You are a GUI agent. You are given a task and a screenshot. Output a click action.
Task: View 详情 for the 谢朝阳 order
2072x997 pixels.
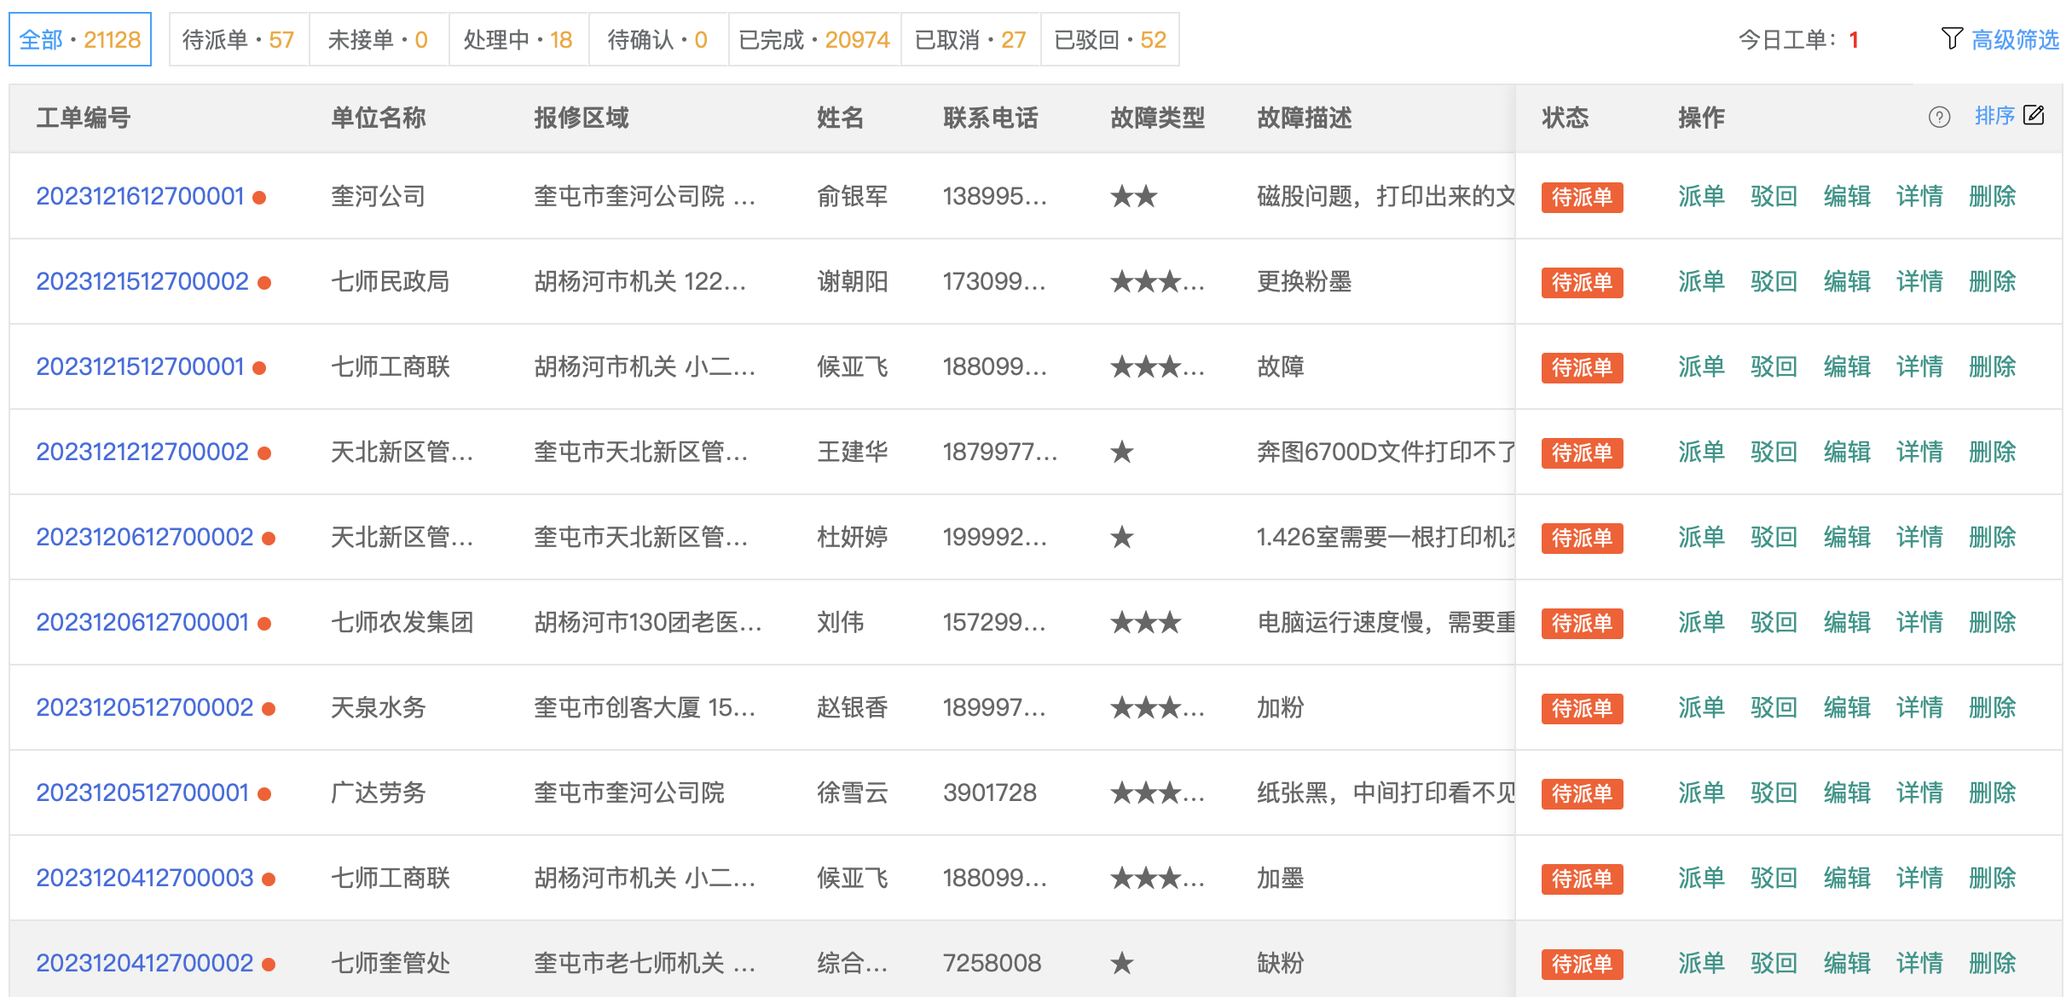(1919, 281)
